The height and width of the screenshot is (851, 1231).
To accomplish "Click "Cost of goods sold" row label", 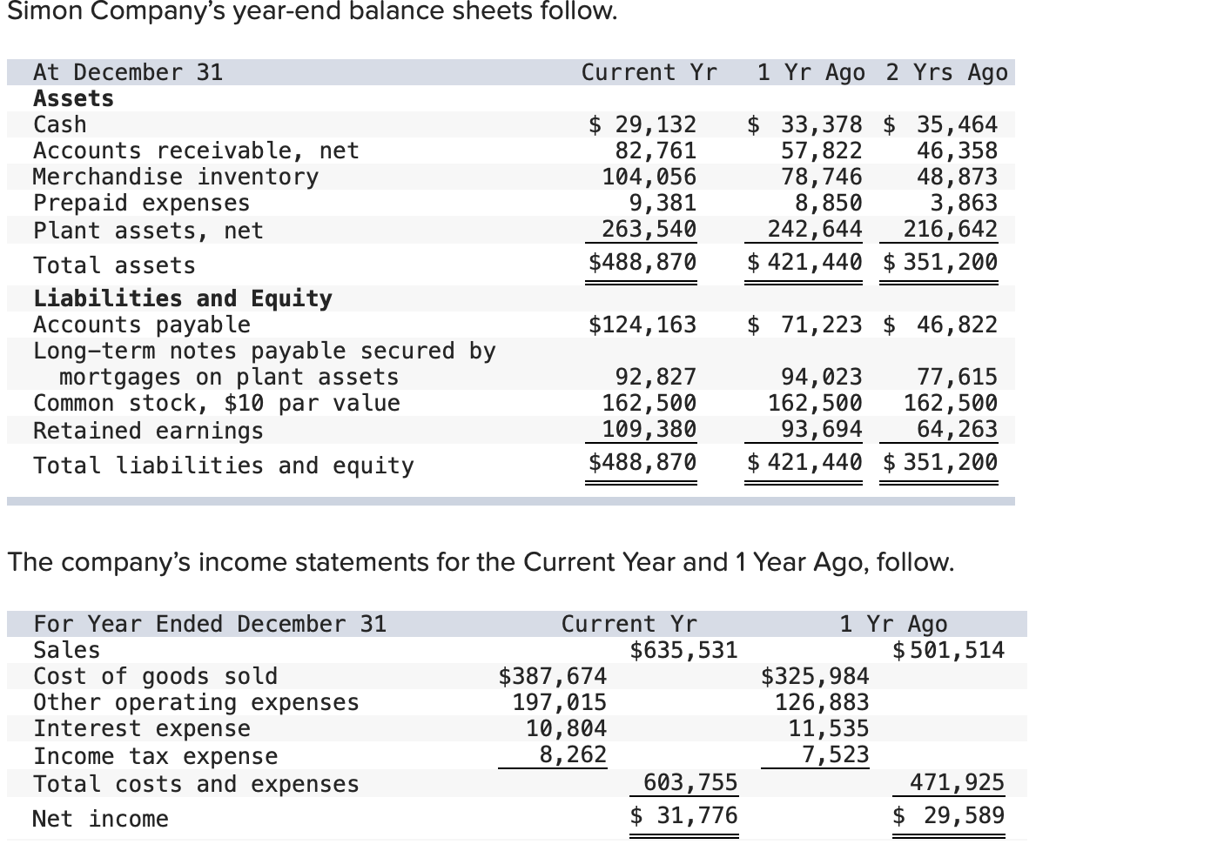I will pos(156,676).
